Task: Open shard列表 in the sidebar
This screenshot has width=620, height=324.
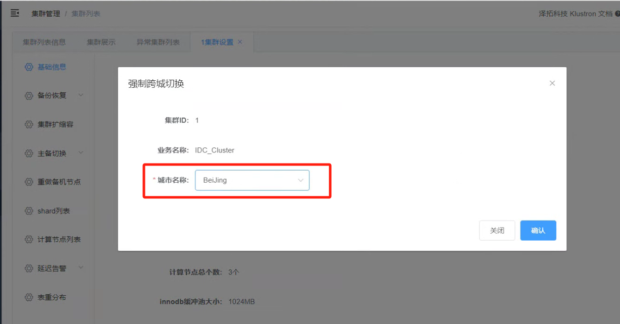Action: 54,211
